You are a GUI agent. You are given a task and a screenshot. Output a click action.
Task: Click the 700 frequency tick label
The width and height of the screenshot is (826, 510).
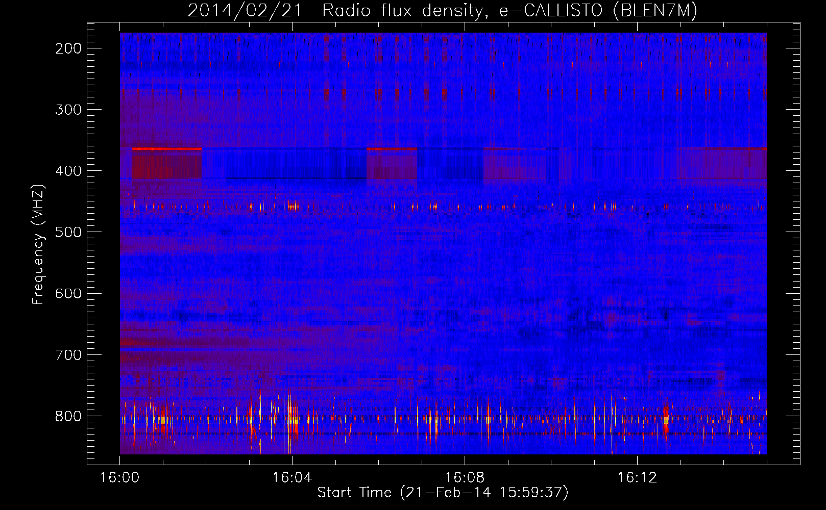(x=68, y=354)
